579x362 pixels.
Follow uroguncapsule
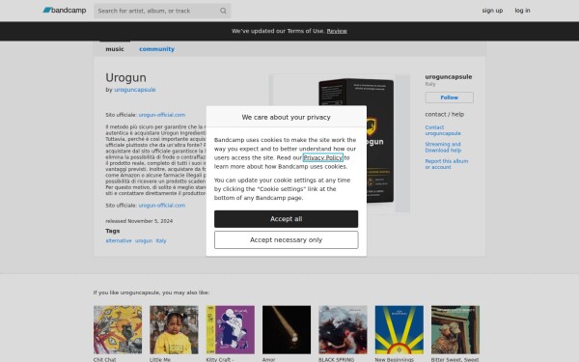tap(449, 97)
